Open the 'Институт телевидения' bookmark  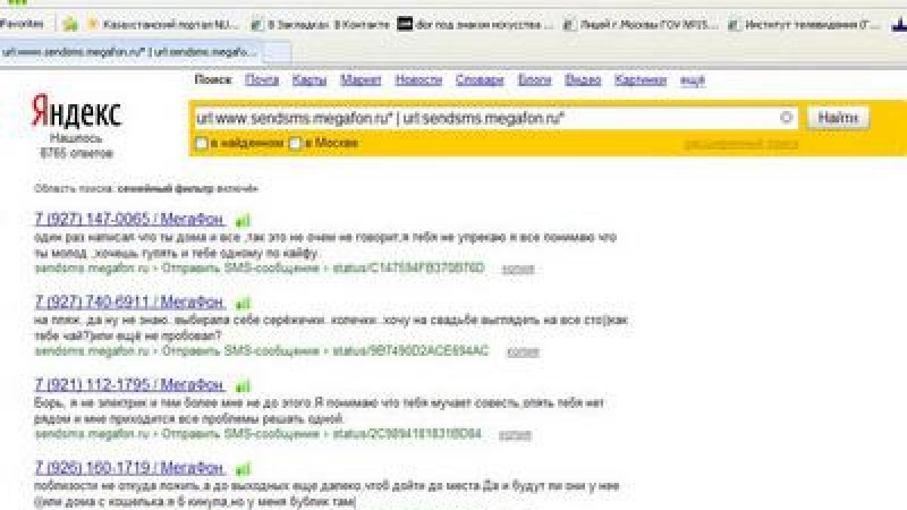click(x=804, y=25)
